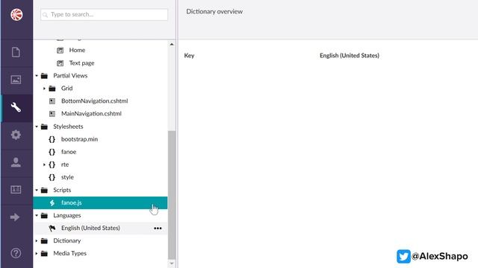478x268 pixels.
Task: Click the Umbraco logo icon
Action: (16, 15)
